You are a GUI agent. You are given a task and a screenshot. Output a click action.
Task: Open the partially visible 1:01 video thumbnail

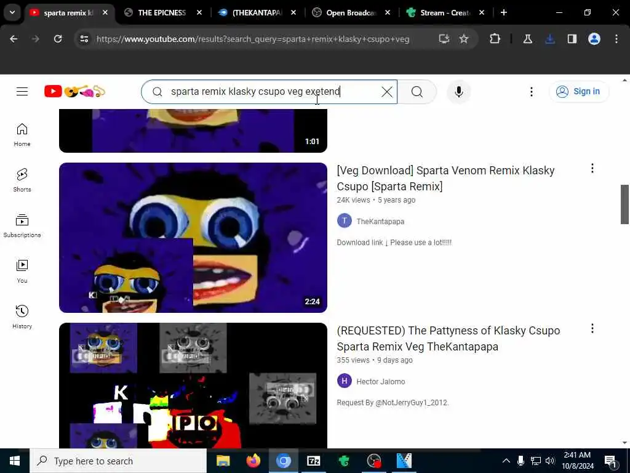coord(193,131)
